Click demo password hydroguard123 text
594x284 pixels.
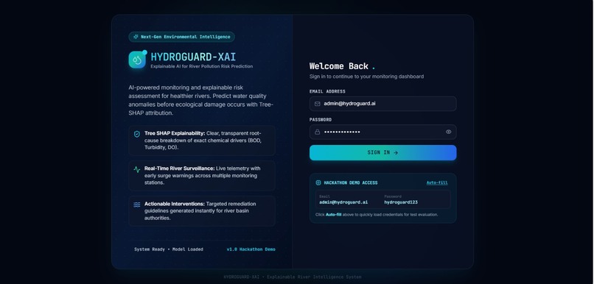coord(401,202)
